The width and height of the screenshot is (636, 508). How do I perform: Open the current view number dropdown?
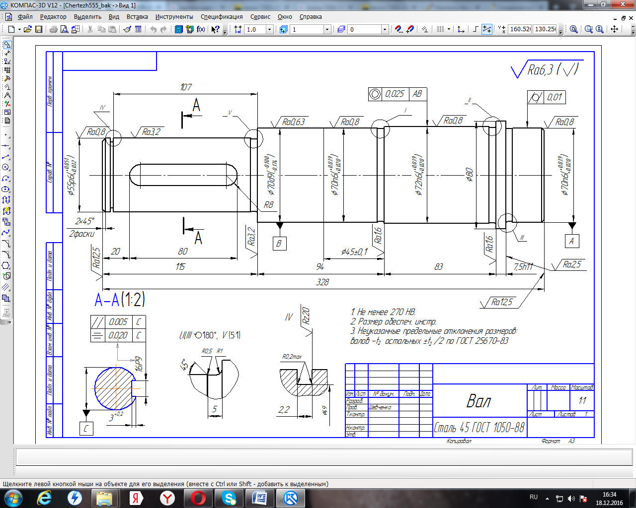(327, 29)
